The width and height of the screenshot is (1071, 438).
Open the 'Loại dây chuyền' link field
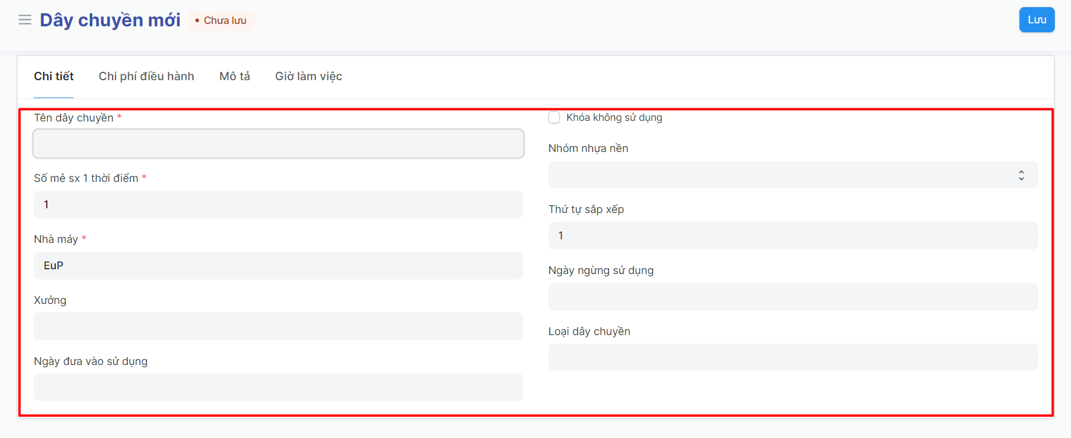tap(792, 358)
